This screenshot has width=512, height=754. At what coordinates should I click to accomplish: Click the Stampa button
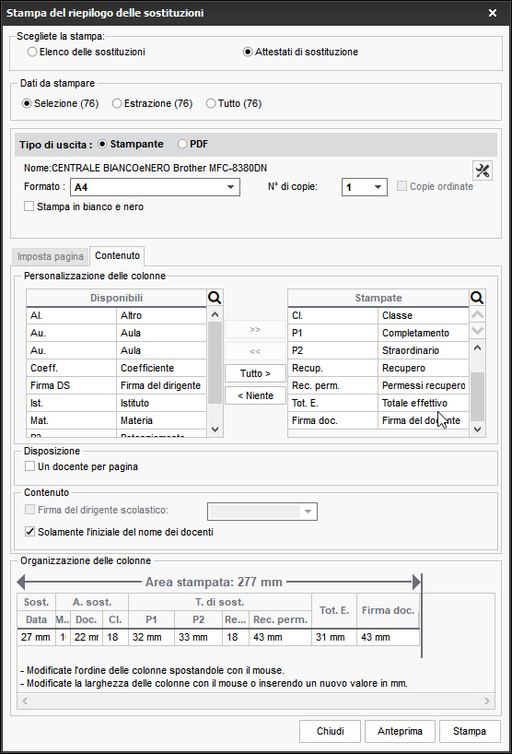[470, 731]
